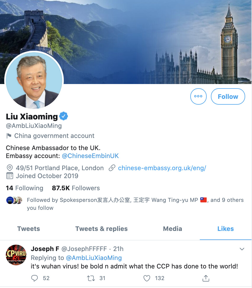Like the tweet with the heart icon

point(147,278)
